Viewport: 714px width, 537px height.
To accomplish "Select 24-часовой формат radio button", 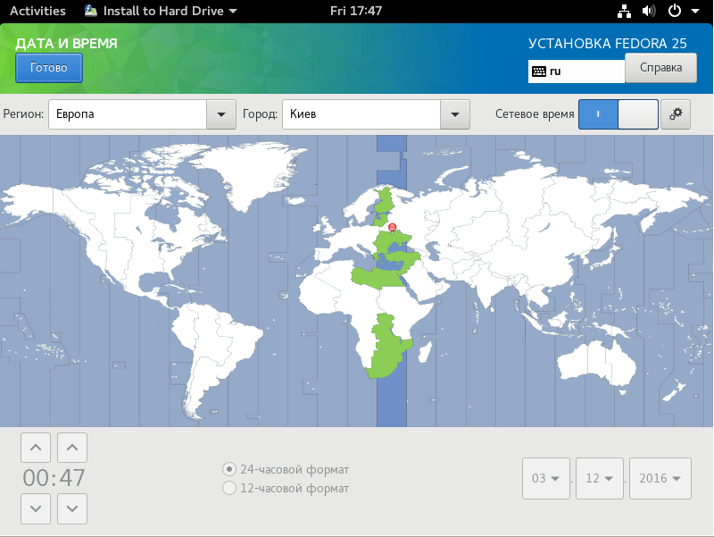I will click(x=229, y=469).
